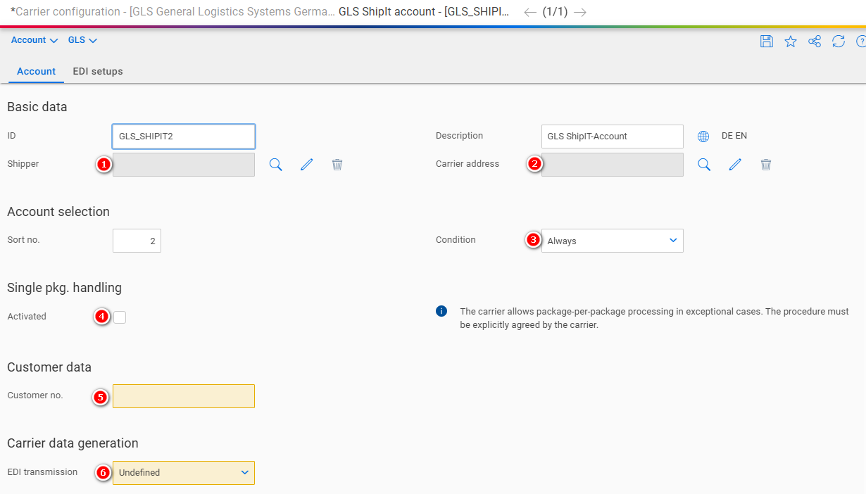Click the Condition label
866x494 pixels.
point(456,240)
